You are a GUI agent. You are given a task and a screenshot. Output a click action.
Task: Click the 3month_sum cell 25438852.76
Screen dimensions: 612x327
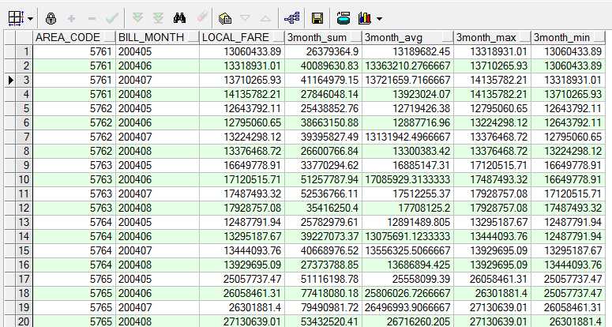[323, 108]
